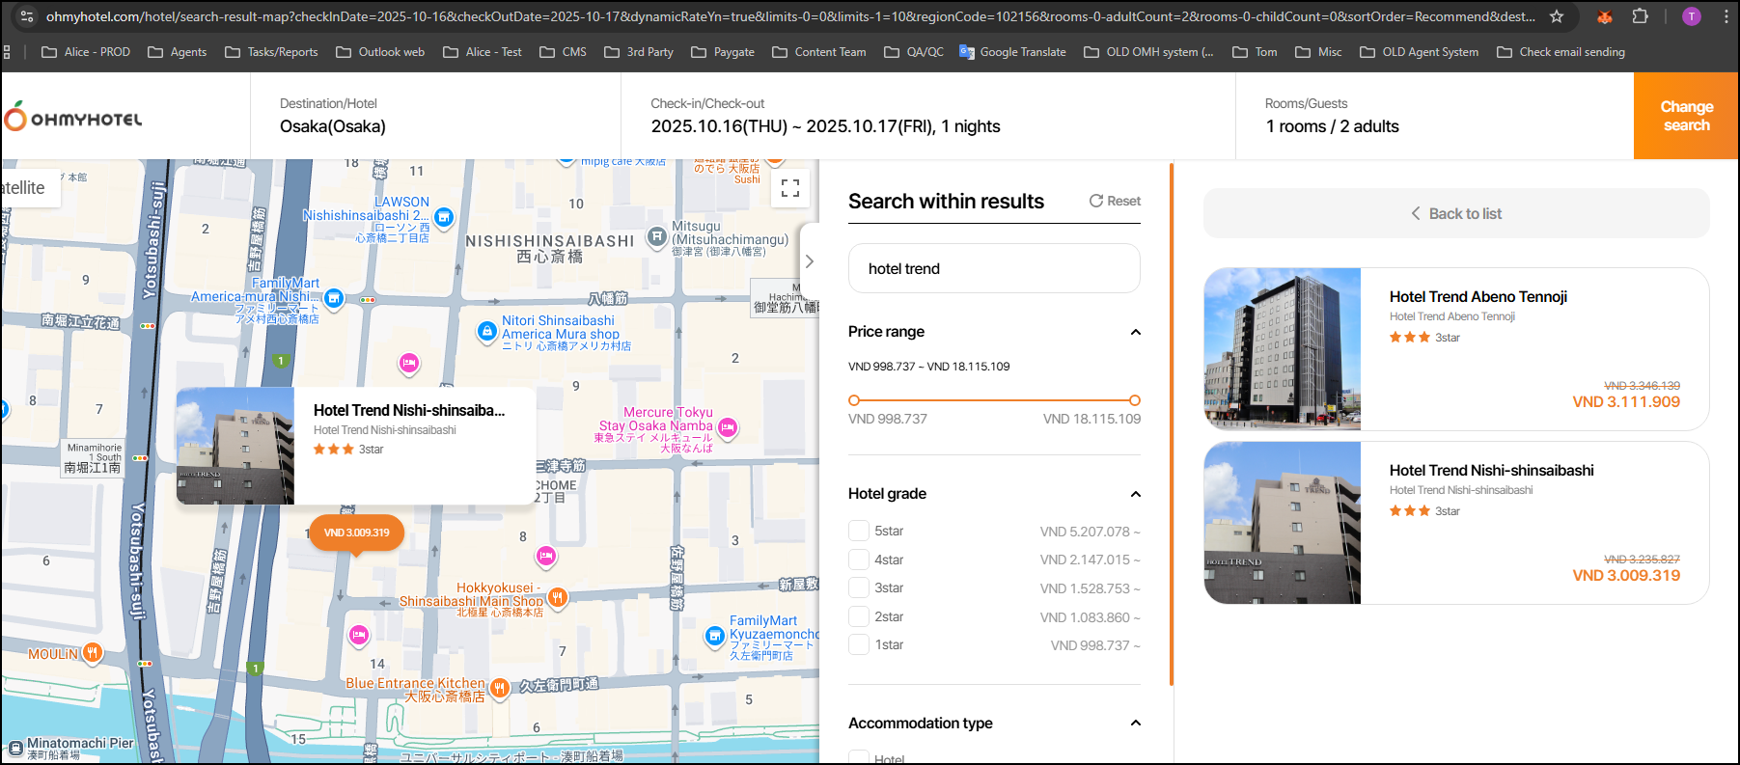Click the fullscreen map toggle icon

pos(789,188)
